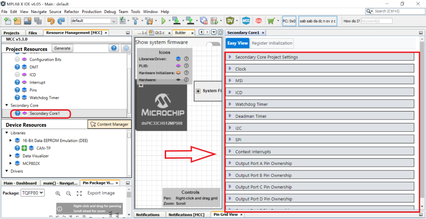The width and height of the screenshot is (426, 219).
Task: Collapse the Secondary Core tree node
Action: (x=7, y=105)
